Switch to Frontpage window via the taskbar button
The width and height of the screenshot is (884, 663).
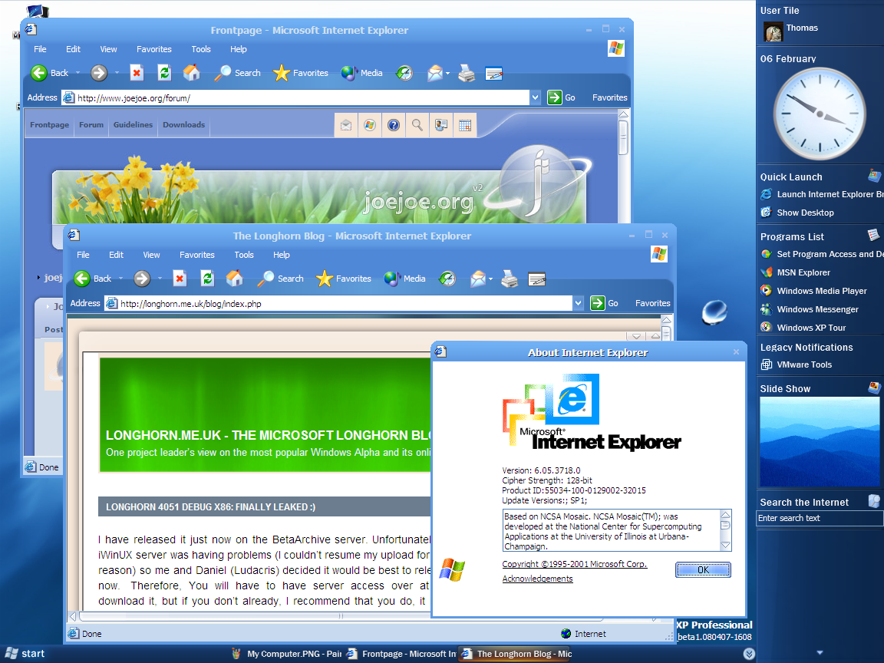point(401,654)
